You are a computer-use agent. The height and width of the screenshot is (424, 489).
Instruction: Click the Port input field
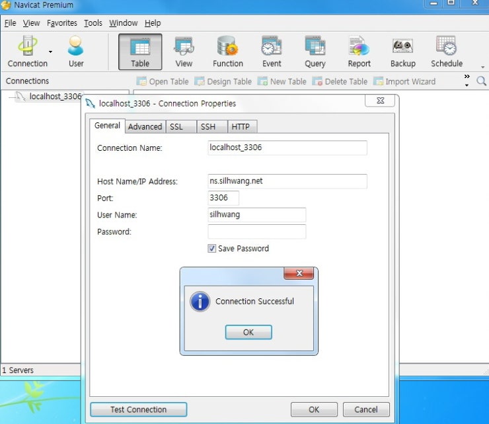pyautogui.click(x=223, y=198)
